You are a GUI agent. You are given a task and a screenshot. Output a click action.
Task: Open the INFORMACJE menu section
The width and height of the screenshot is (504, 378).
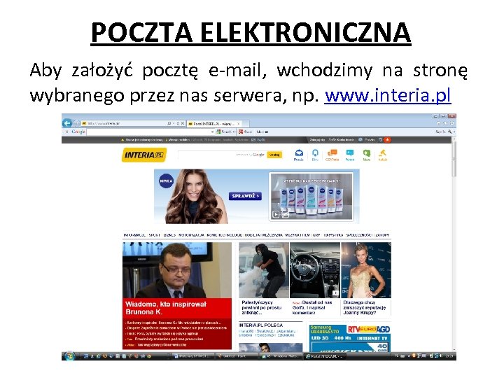pyautogui.click(x=134, y=235)
